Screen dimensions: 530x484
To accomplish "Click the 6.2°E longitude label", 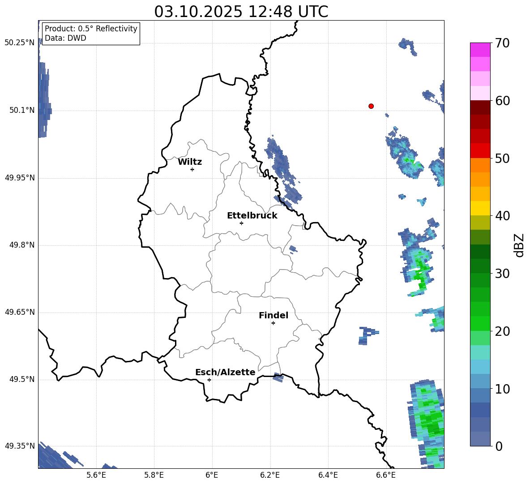I will (270, 475).
